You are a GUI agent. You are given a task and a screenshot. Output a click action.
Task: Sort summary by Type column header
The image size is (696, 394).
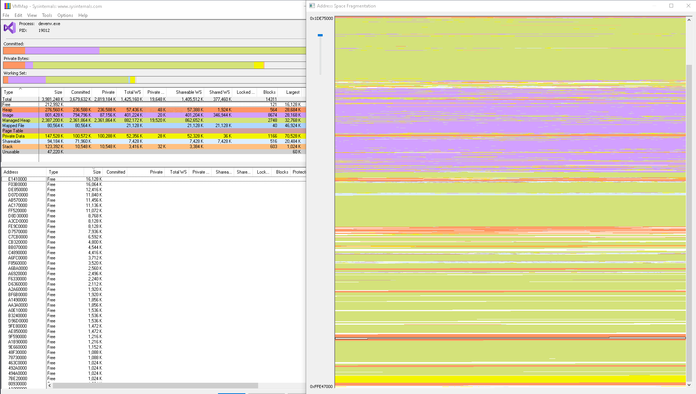click(x=20, y=92)
